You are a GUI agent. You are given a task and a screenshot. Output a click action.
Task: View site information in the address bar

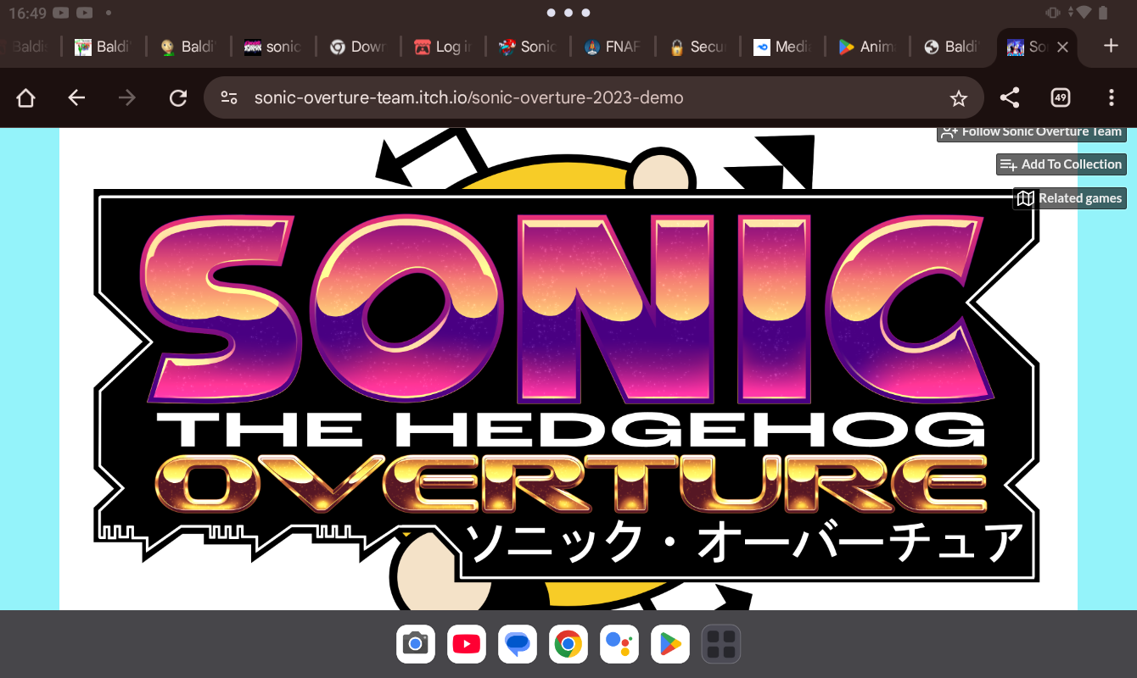tap(228, 98)
